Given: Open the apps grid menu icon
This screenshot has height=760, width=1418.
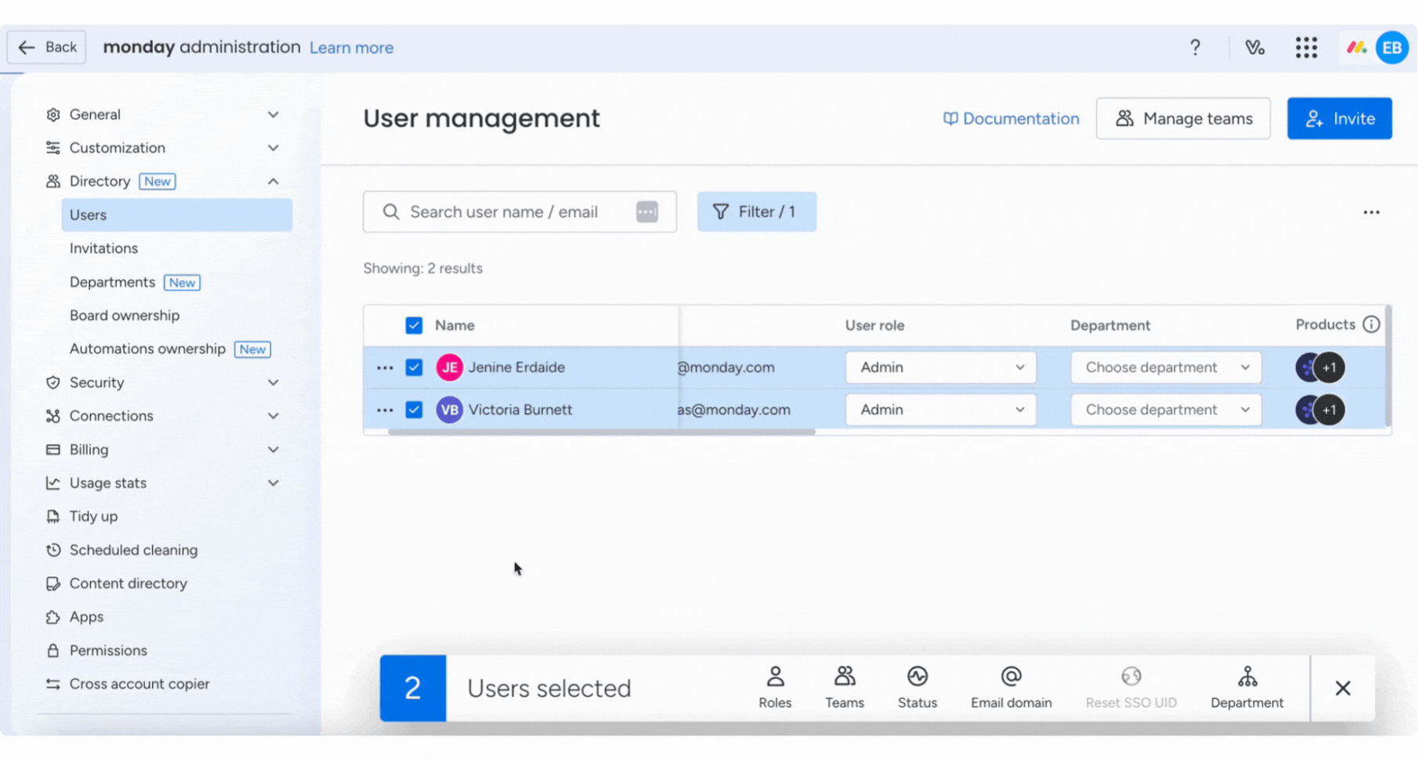Looking at the screenshot, I should point(1306,48).
